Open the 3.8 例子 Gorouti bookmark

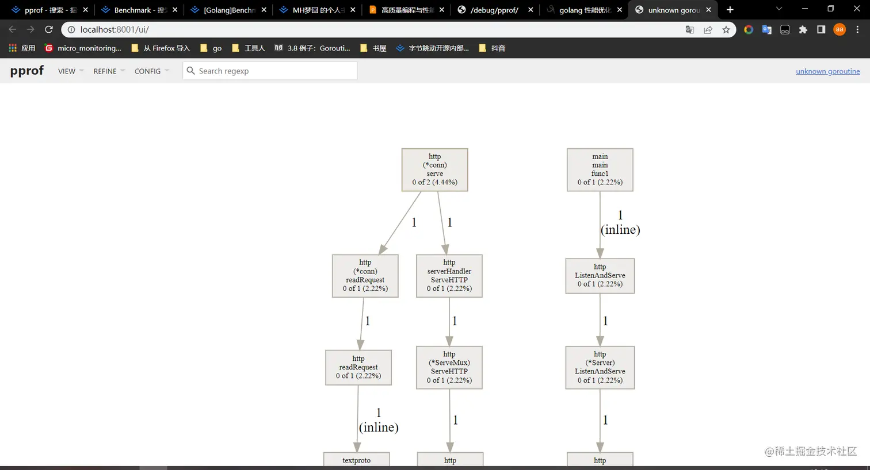[x=312, y=48]
